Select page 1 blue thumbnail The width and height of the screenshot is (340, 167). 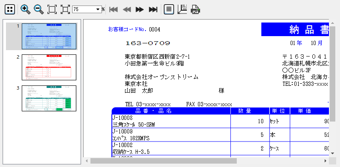pyautogui.click(x=49, y=36)
